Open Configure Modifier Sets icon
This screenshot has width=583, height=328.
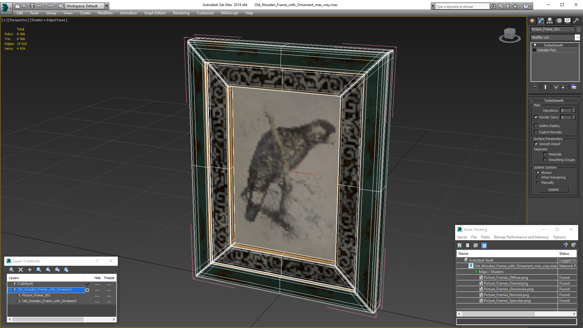(x=574, y=87)
